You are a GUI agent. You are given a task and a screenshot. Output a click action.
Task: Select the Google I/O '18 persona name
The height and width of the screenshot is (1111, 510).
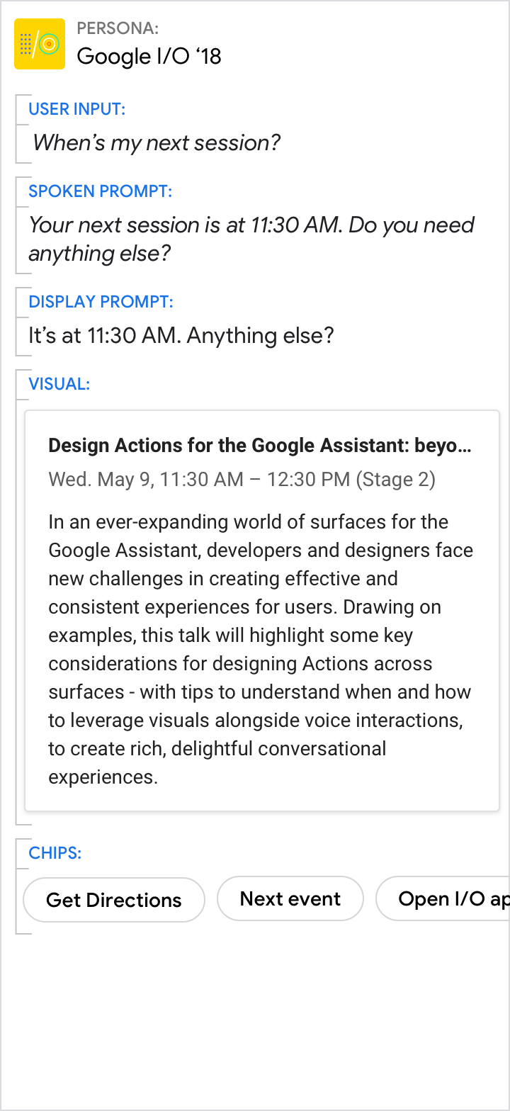(149, 56)
